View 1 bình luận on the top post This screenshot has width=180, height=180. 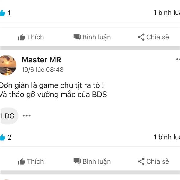(x=167, y=13)
